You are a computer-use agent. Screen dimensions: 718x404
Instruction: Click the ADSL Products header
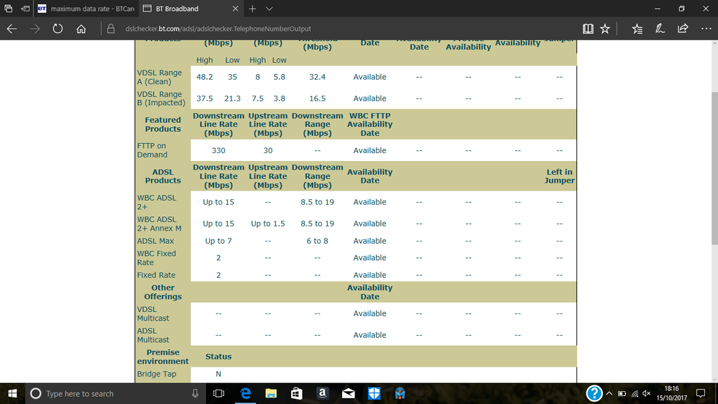(163, 176)
